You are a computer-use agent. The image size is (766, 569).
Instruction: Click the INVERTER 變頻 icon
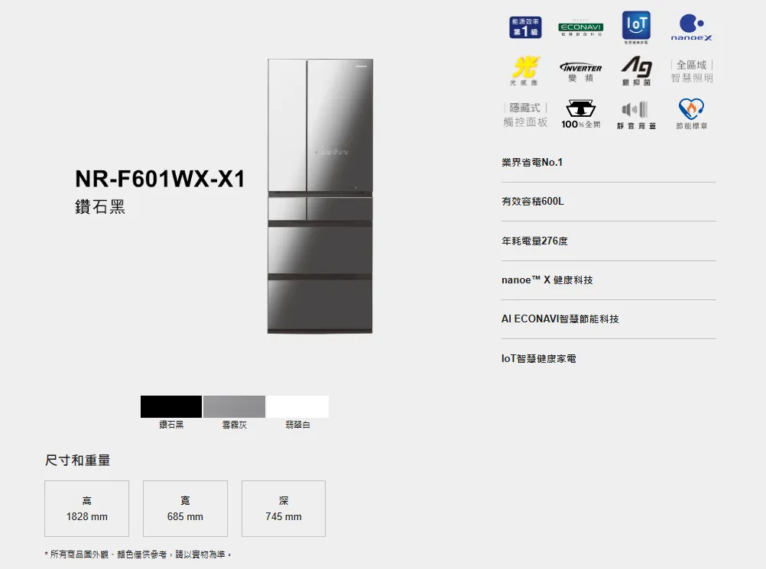[580, 72]
